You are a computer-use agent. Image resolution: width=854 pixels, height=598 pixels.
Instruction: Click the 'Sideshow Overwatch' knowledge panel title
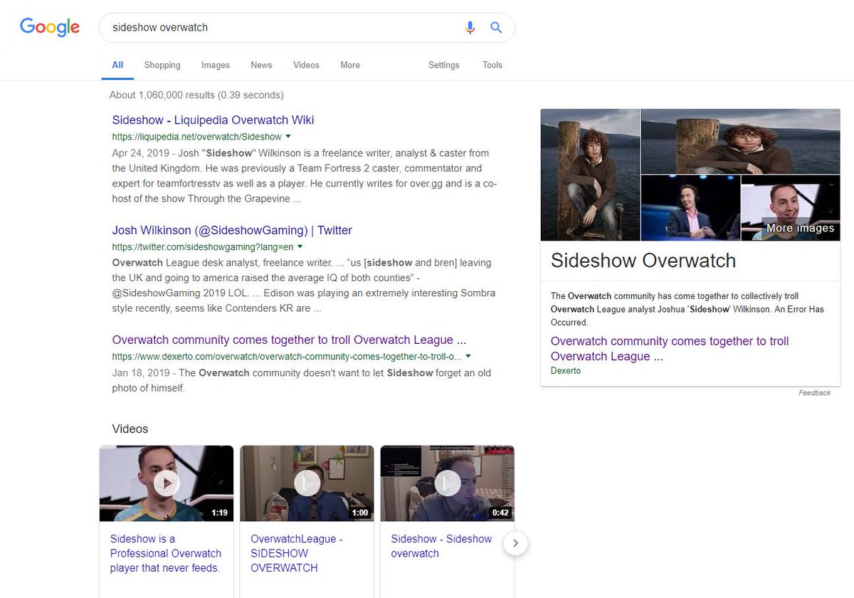click(643, 261)
